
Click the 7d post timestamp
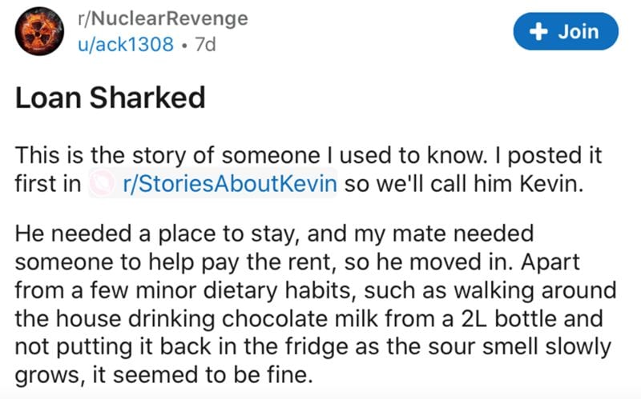point(205,44)
